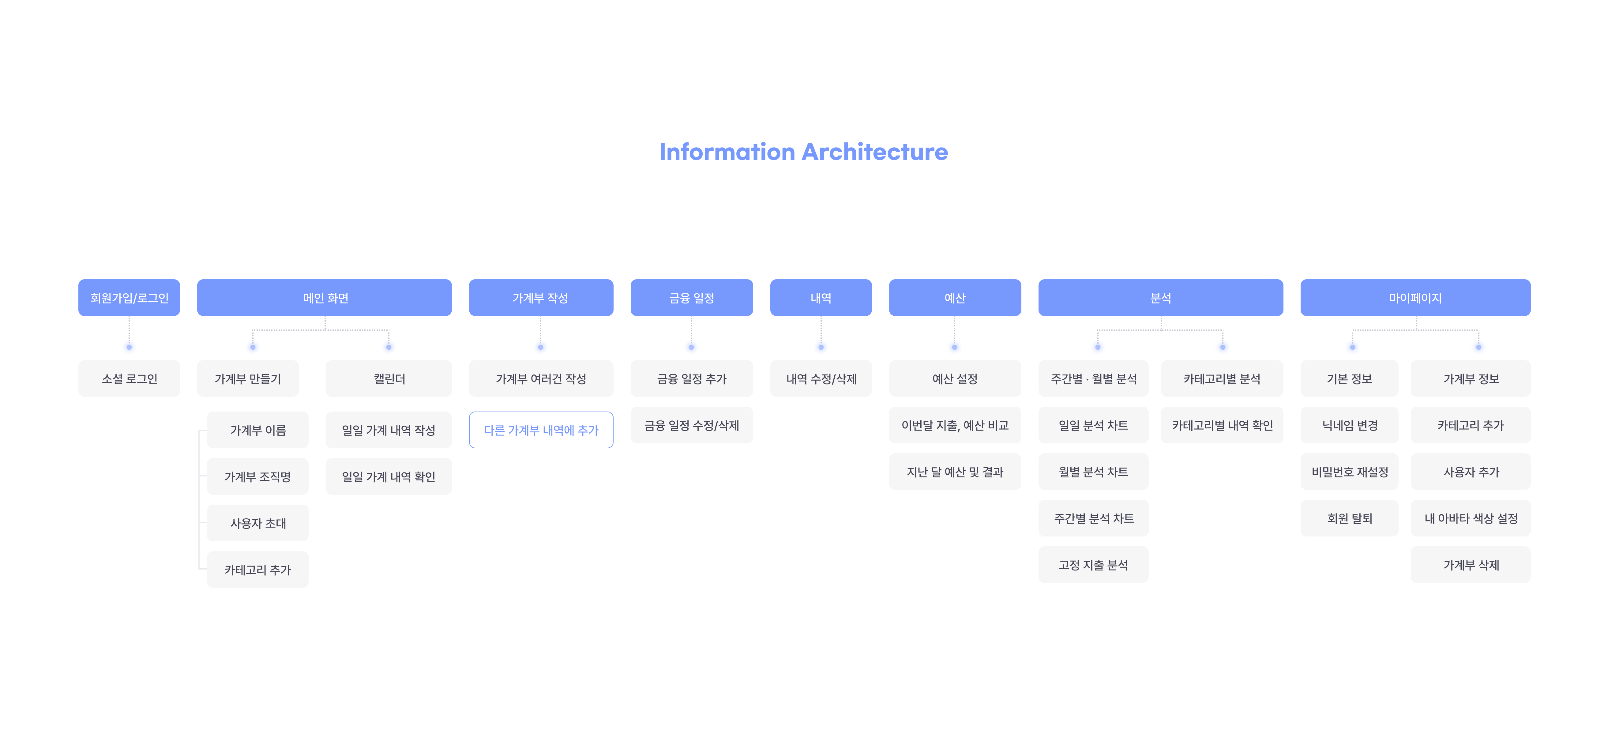
Task: Click the Information Architecture title text
Action: pyautogui.click(x=804, y=152)
